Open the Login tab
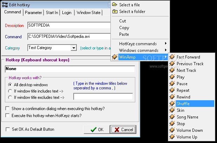Viewport: 217px width, 143px height. coord(67,13)
